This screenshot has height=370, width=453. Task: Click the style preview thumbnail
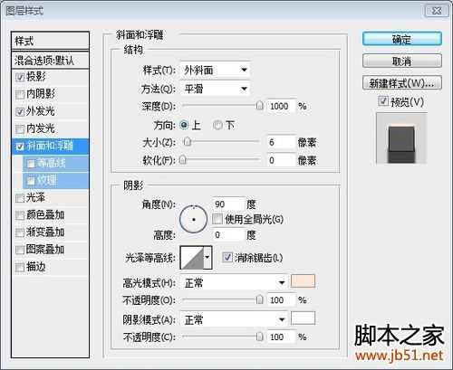401,138
